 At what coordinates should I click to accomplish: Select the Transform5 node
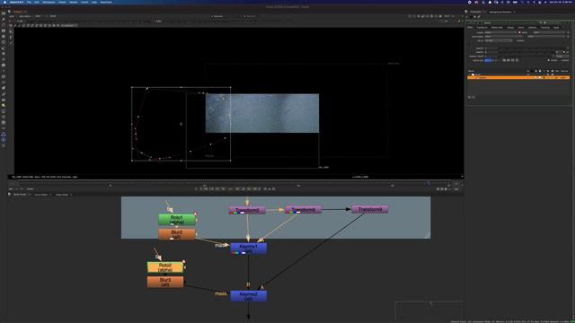click(248, 210)
